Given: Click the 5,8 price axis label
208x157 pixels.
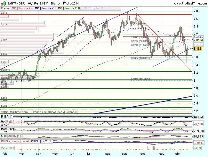Looking at the screenshot, I should (x=196, y=88).
